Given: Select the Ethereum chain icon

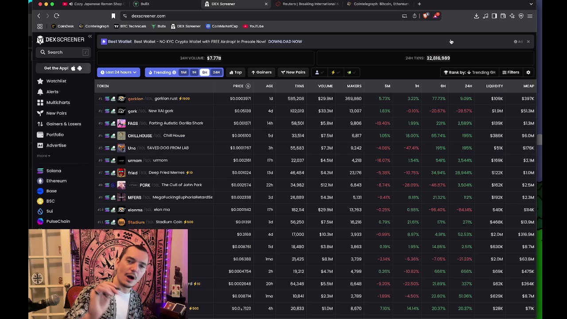Looking at the screenshot, I should 40,181.
